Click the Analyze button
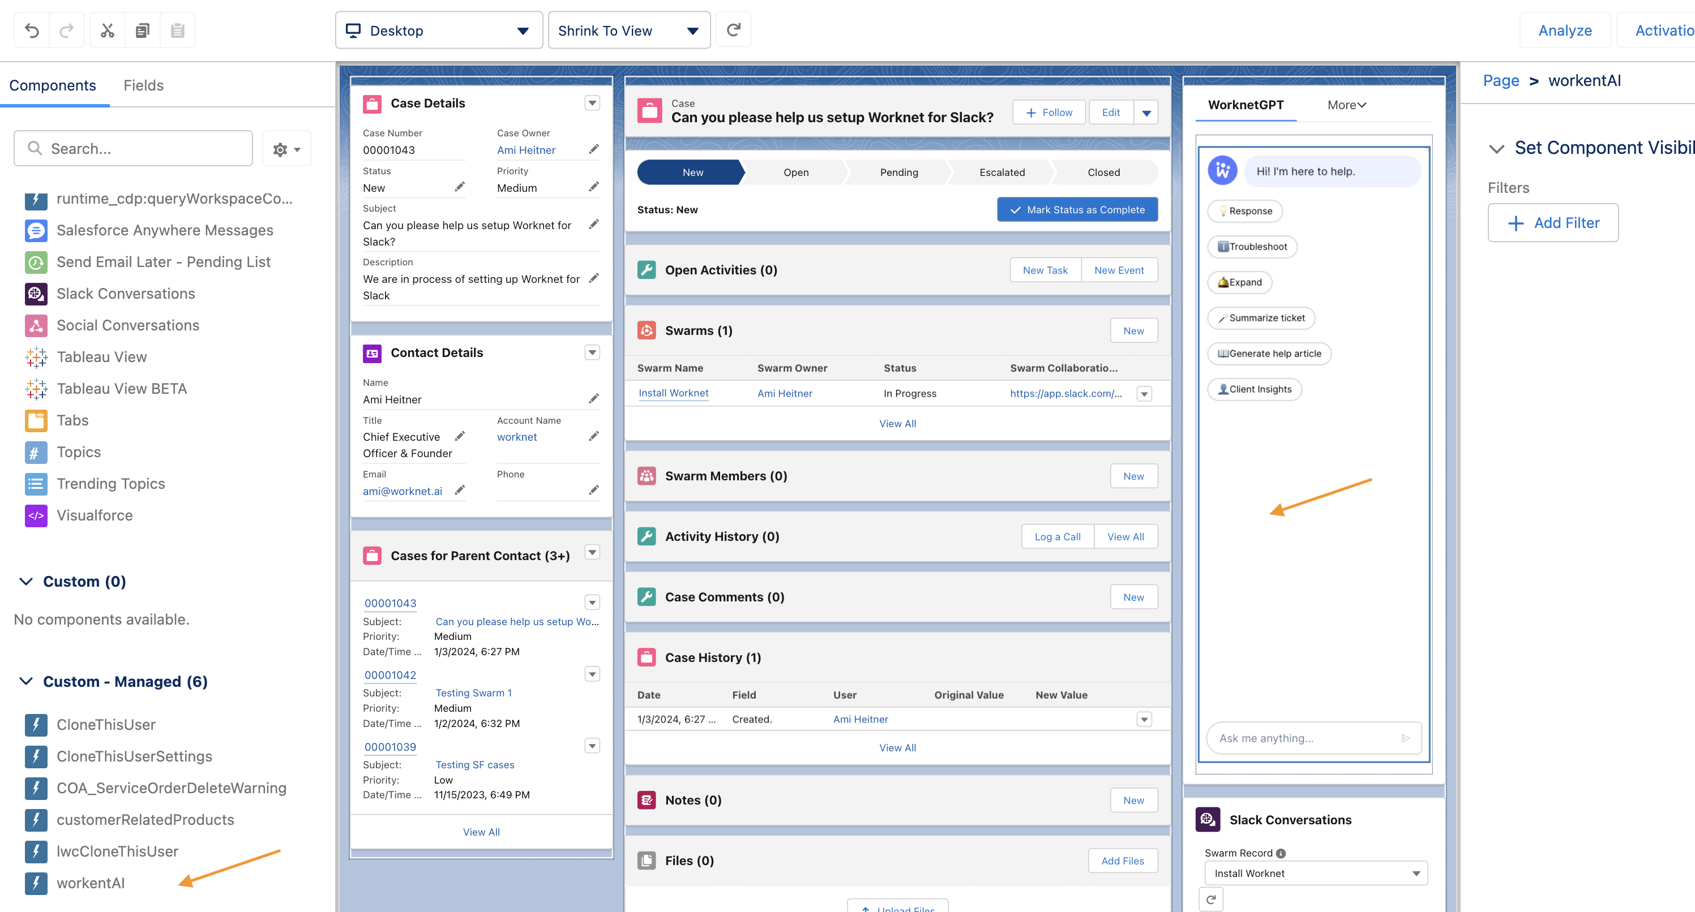Screen dimensions: 1695x912 click(x=1565, y=30)
